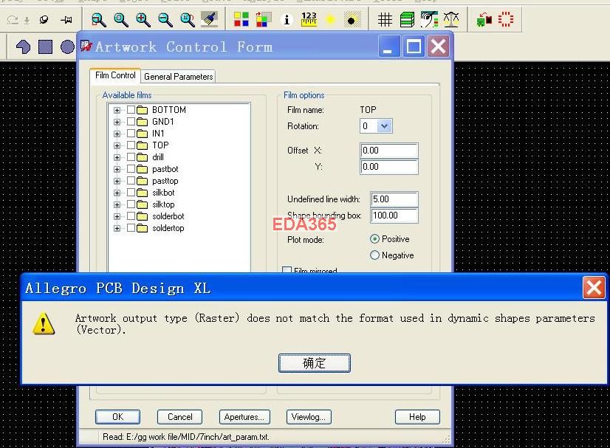Select the Shape Add Circle icon
This screenshot has height=448, width=610.
pos(67,47)
